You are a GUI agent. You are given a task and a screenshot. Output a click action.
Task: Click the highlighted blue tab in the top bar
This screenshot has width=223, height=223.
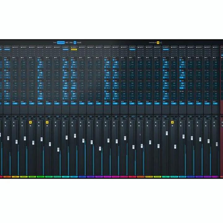pyautogui.click(x=61, y=42)
